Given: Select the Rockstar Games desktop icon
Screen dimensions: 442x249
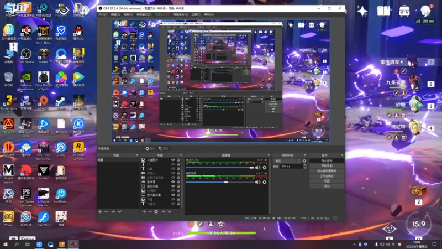Looking at the screenshot, I should click(x=78, y=151).
